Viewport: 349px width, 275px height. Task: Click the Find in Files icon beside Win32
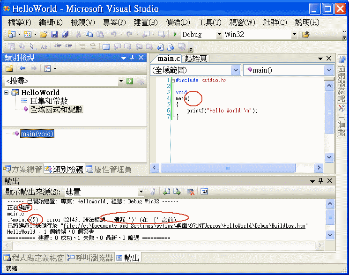tap(306, 34)
